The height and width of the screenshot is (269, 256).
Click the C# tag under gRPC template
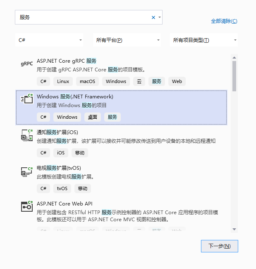tap(43, 81)
